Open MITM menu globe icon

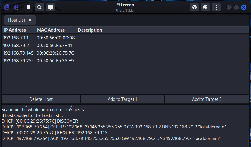tap(194, 7)
